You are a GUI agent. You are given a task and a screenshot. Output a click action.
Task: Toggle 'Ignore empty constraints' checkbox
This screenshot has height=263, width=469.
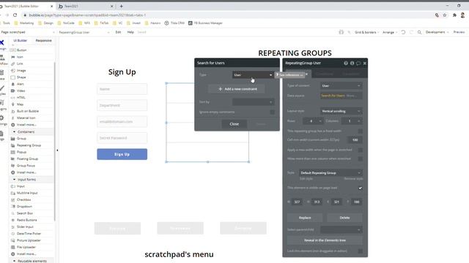coord(272,112)
